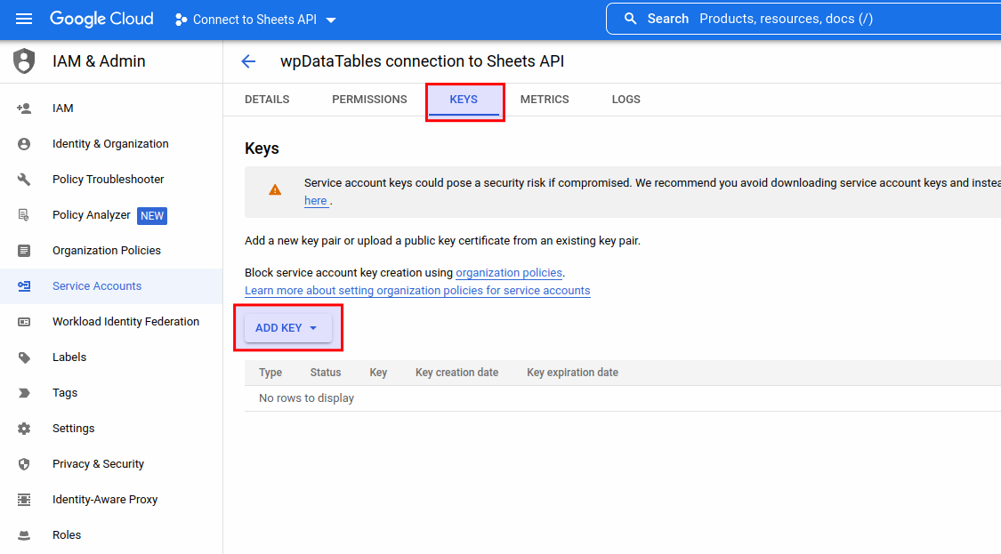
Task: Open the organization policies link
Action: pyautogui.click(x=509, y=272)
